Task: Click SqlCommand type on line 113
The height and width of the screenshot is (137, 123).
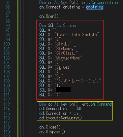Action: tap(101, 104)
